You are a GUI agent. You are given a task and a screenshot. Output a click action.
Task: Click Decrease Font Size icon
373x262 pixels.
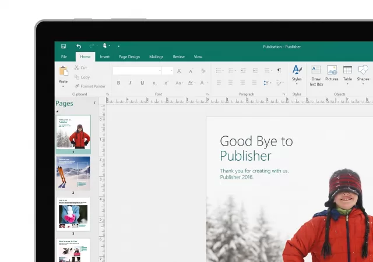click(x=191, y=70)
